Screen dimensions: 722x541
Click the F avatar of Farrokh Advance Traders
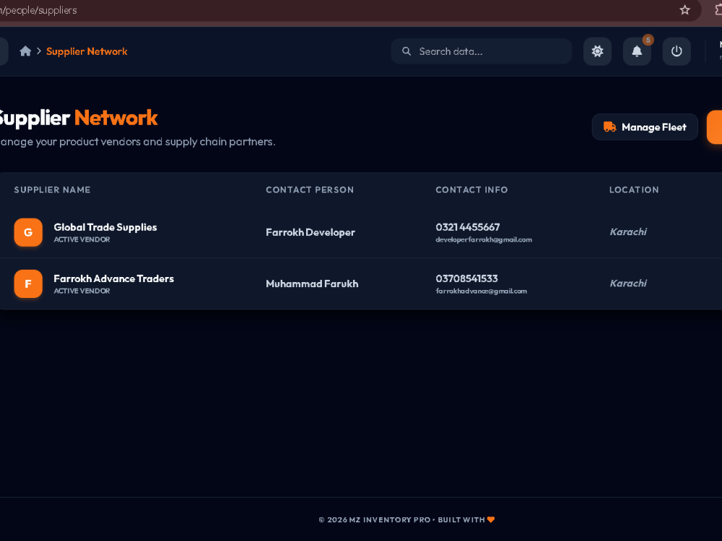(28, 283)
